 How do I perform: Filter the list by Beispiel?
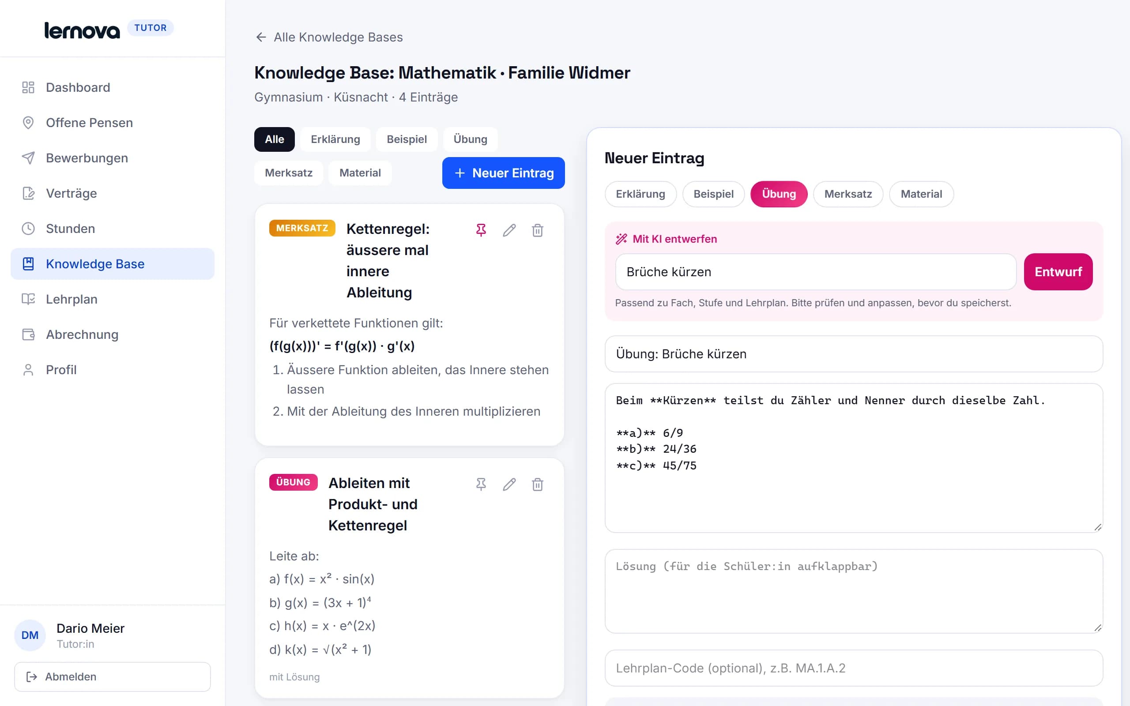[407, 139]
